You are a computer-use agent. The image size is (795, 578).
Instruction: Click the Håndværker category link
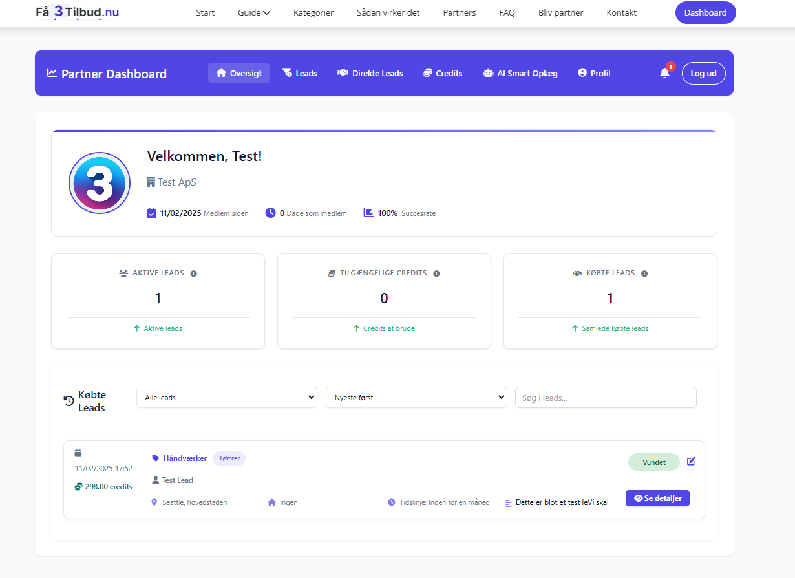[184, 458]
